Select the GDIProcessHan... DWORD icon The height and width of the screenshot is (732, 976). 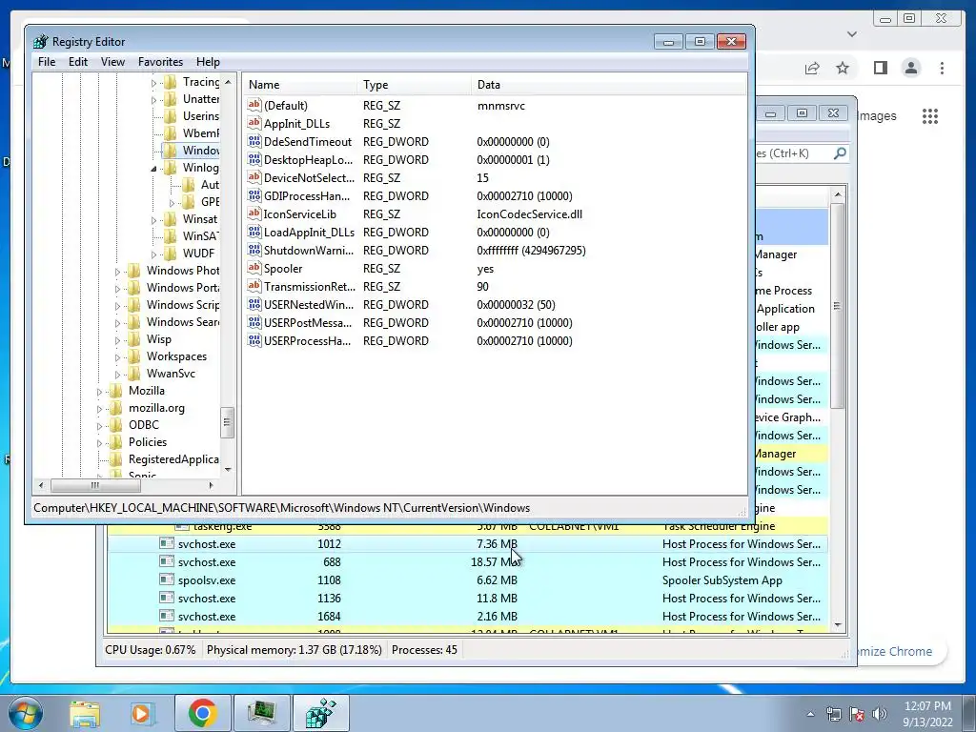point(254,195)
